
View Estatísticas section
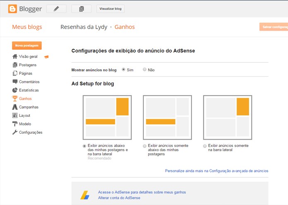pyautogui.click(x=29, y=90)
